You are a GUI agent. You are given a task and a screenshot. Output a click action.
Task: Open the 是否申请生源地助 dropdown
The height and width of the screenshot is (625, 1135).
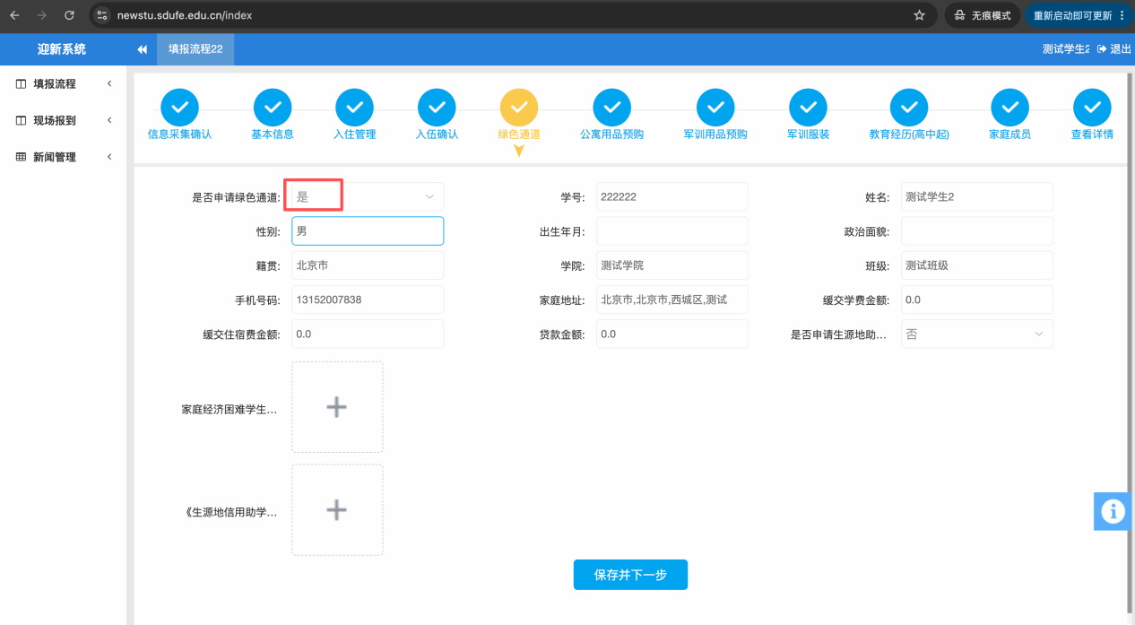[x=976, y=334]
